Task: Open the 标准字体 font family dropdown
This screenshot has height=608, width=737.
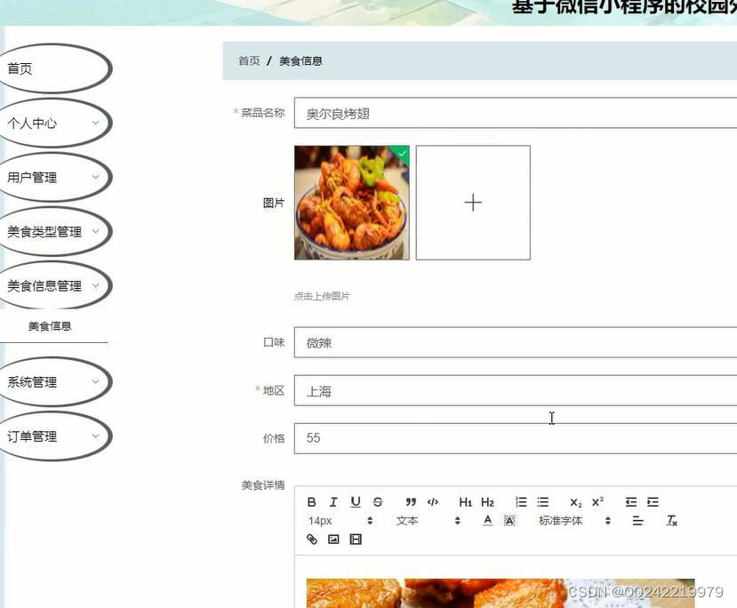Action: 561,520
